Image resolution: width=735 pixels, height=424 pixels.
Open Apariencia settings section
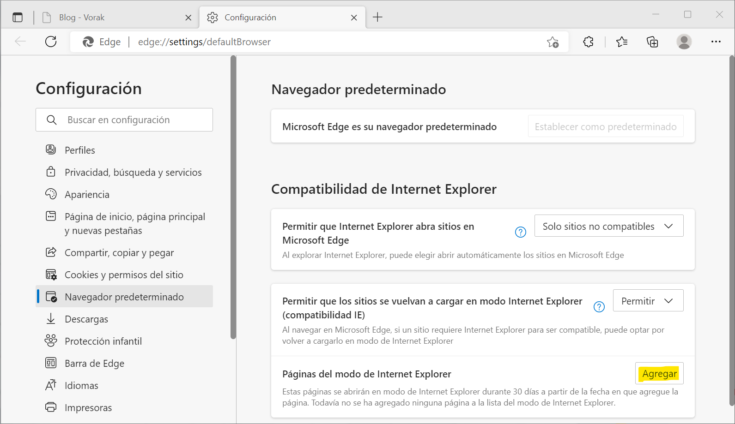tap(124, 194)
